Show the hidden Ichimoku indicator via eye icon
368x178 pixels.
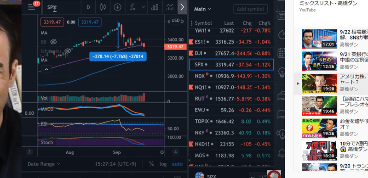[68, 51]
